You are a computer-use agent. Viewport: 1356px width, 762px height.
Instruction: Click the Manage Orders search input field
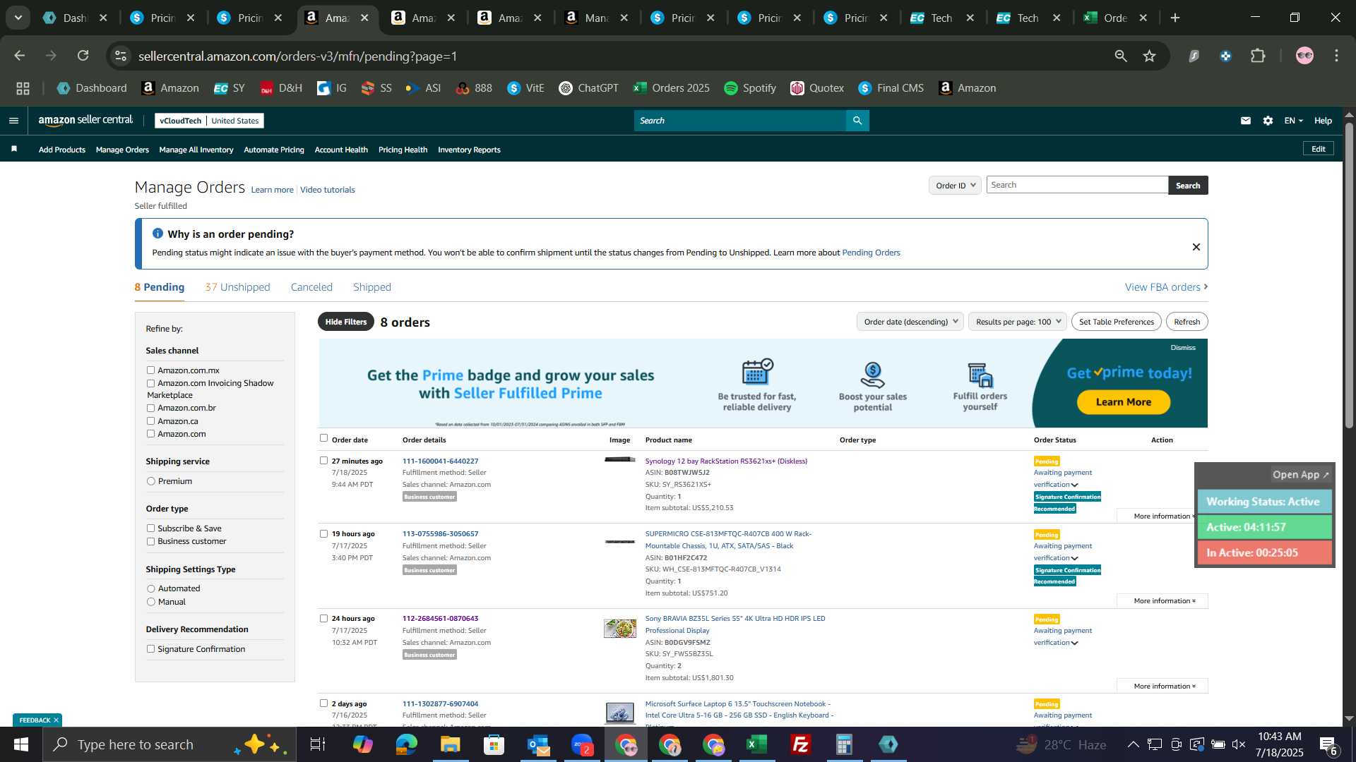point(1077,186)
